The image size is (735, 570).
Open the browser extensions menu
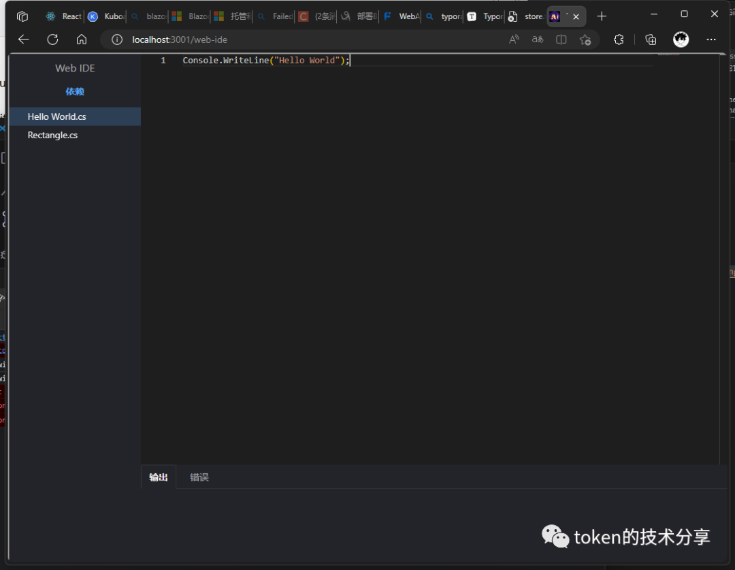click(x=619, y=39)
